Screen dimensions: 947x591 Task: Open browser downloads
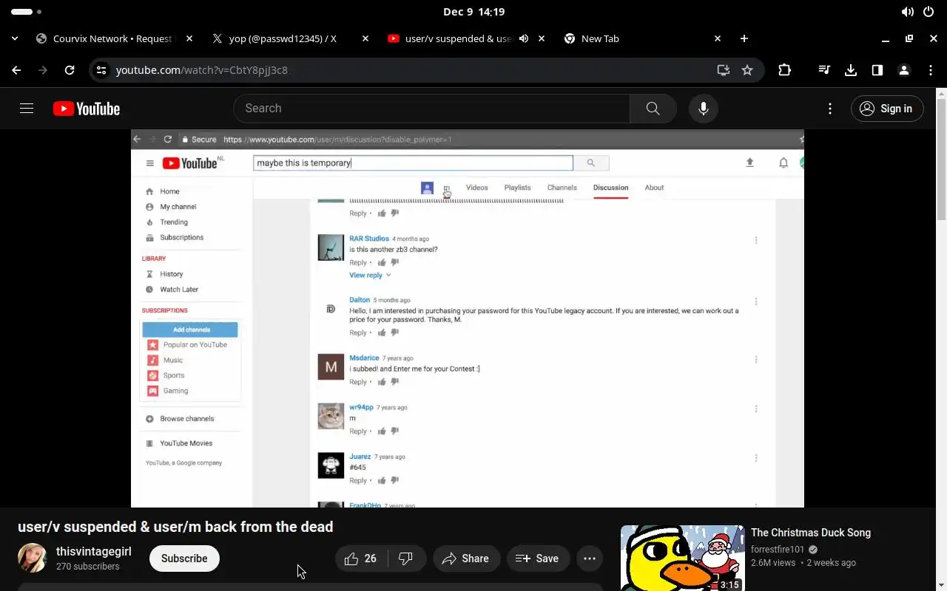851,70
